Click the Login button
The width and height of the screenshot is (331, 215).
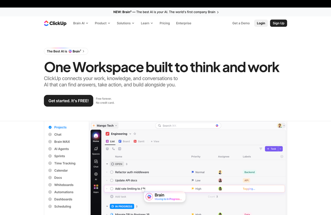tap(261, 23)
